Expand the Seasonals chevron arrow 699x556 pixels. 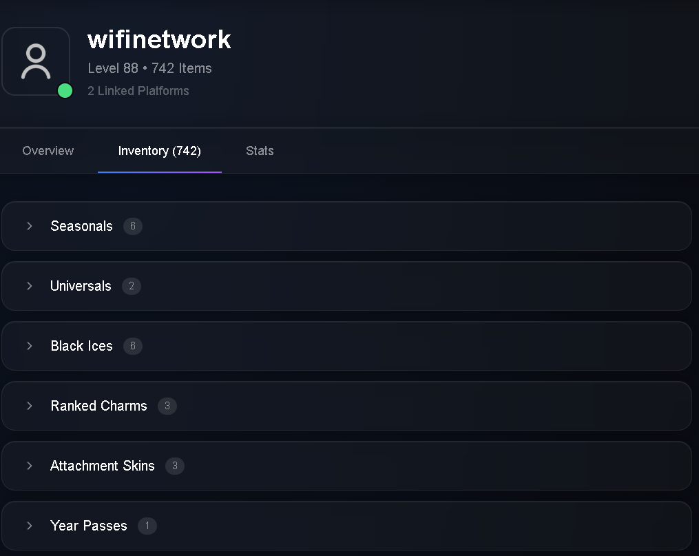click(30, 226)
